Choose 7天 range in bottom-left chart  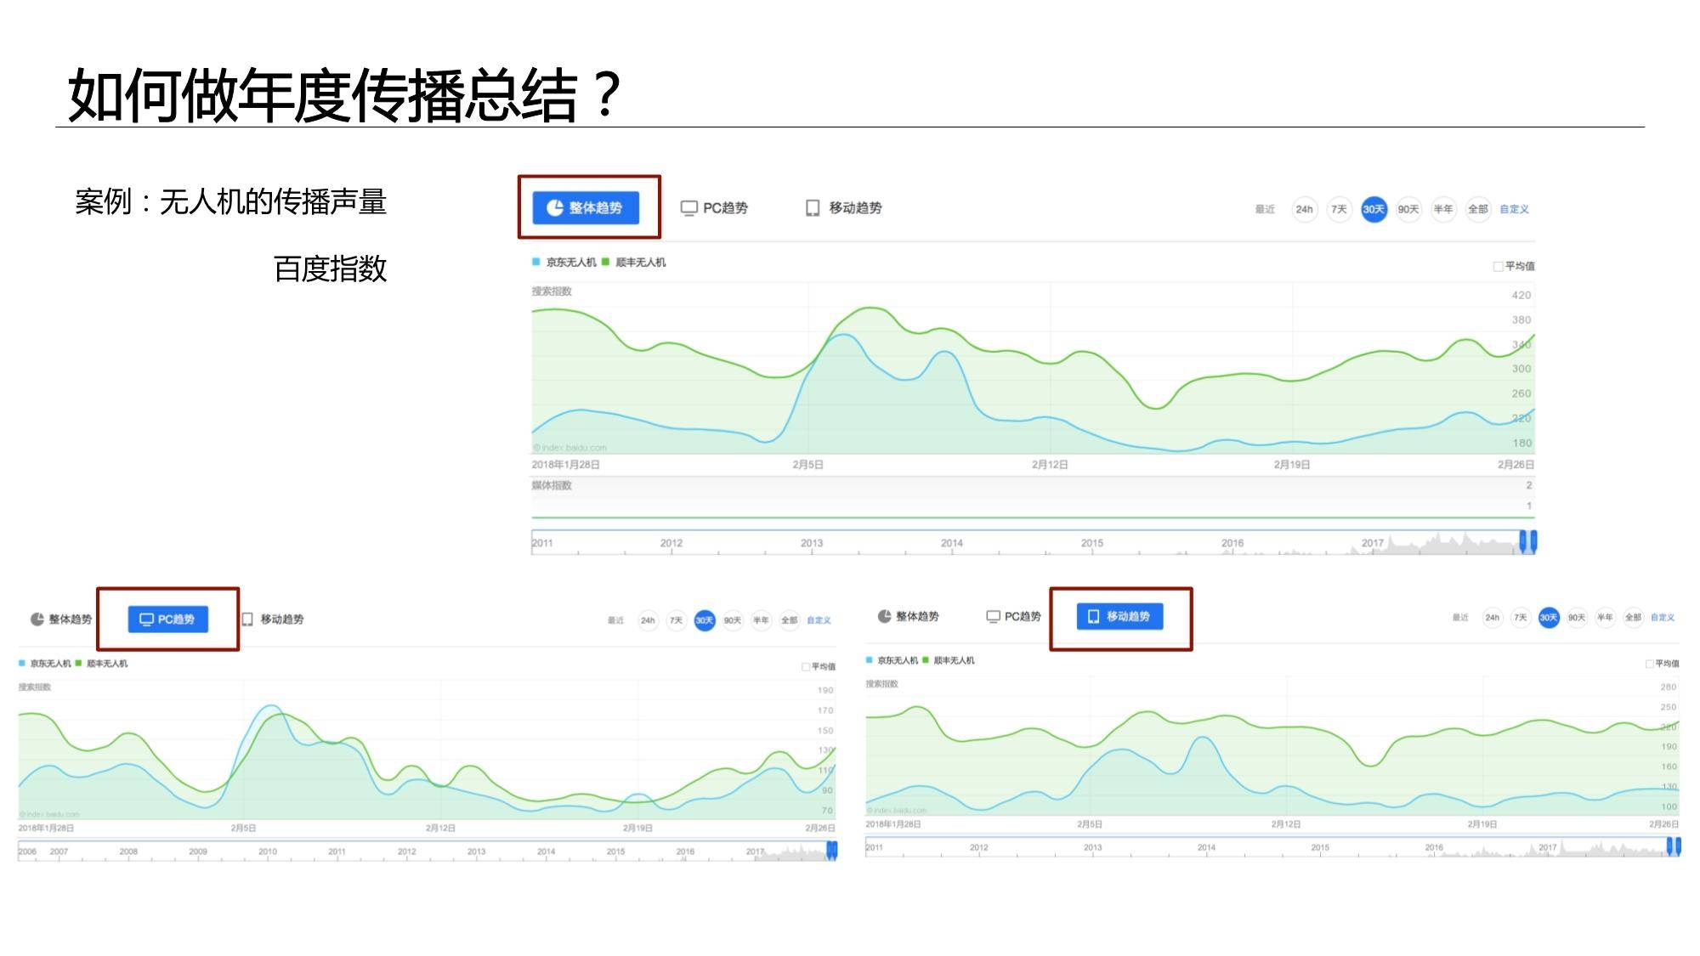[676, 620]
